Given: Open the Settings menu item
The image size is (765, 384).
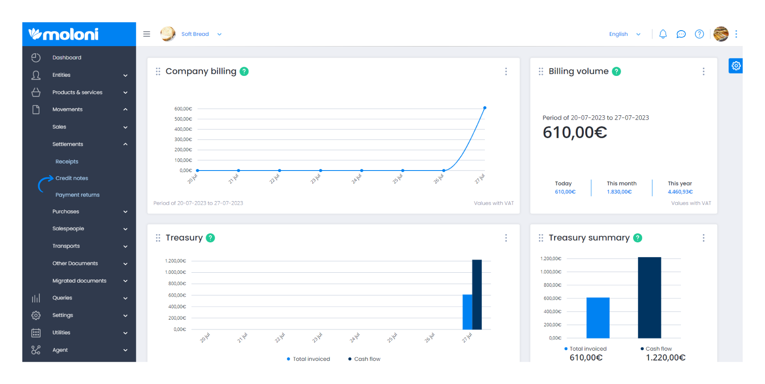Looking at the screenshot, I should (63, 315).
